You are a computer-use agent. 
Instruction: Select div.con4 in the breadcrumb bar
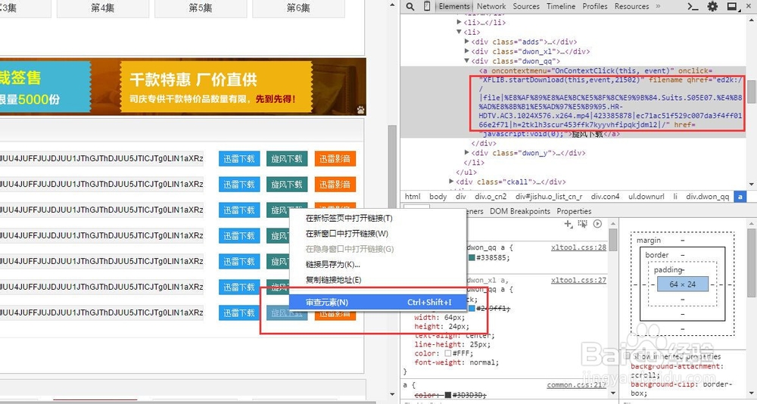coord(605,197)
